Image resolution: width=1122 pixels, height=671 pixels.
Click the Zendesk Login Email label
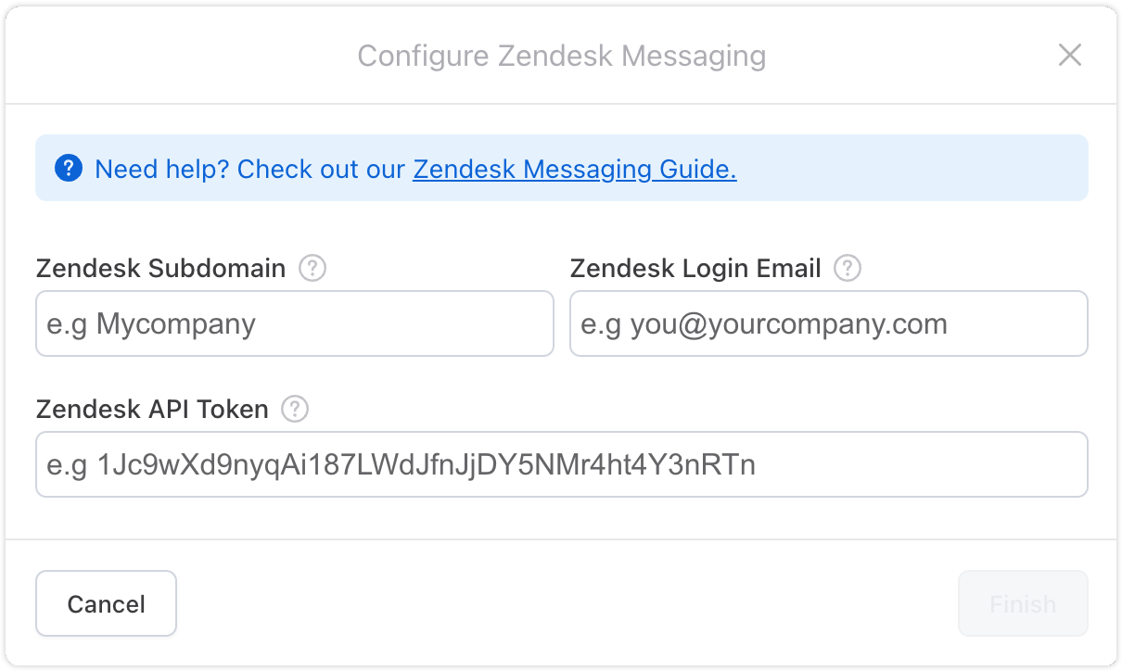tap(695, 269)
